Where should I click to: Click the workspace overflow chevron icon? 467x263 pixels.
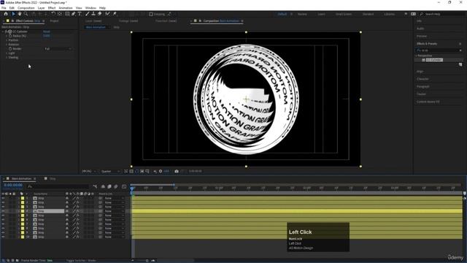point(406,14)
